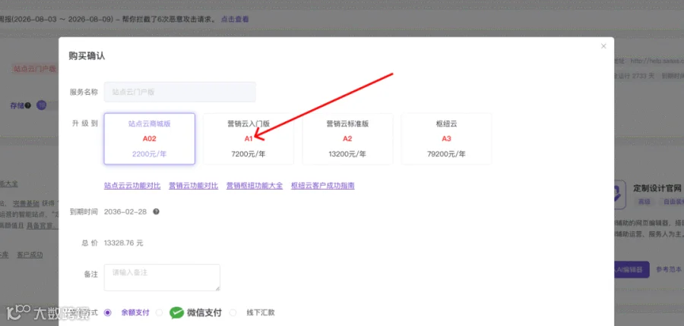Select the 微信支付 radio option
684x326 pixels.
tap(160, 312)
